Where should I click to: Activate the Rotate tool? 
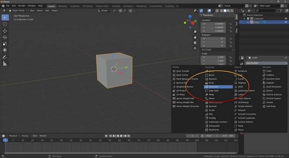click(5, 37)
